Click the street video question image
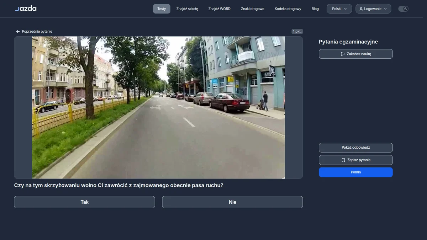Viewport: 427px width, 240px height. coord(158,107)
